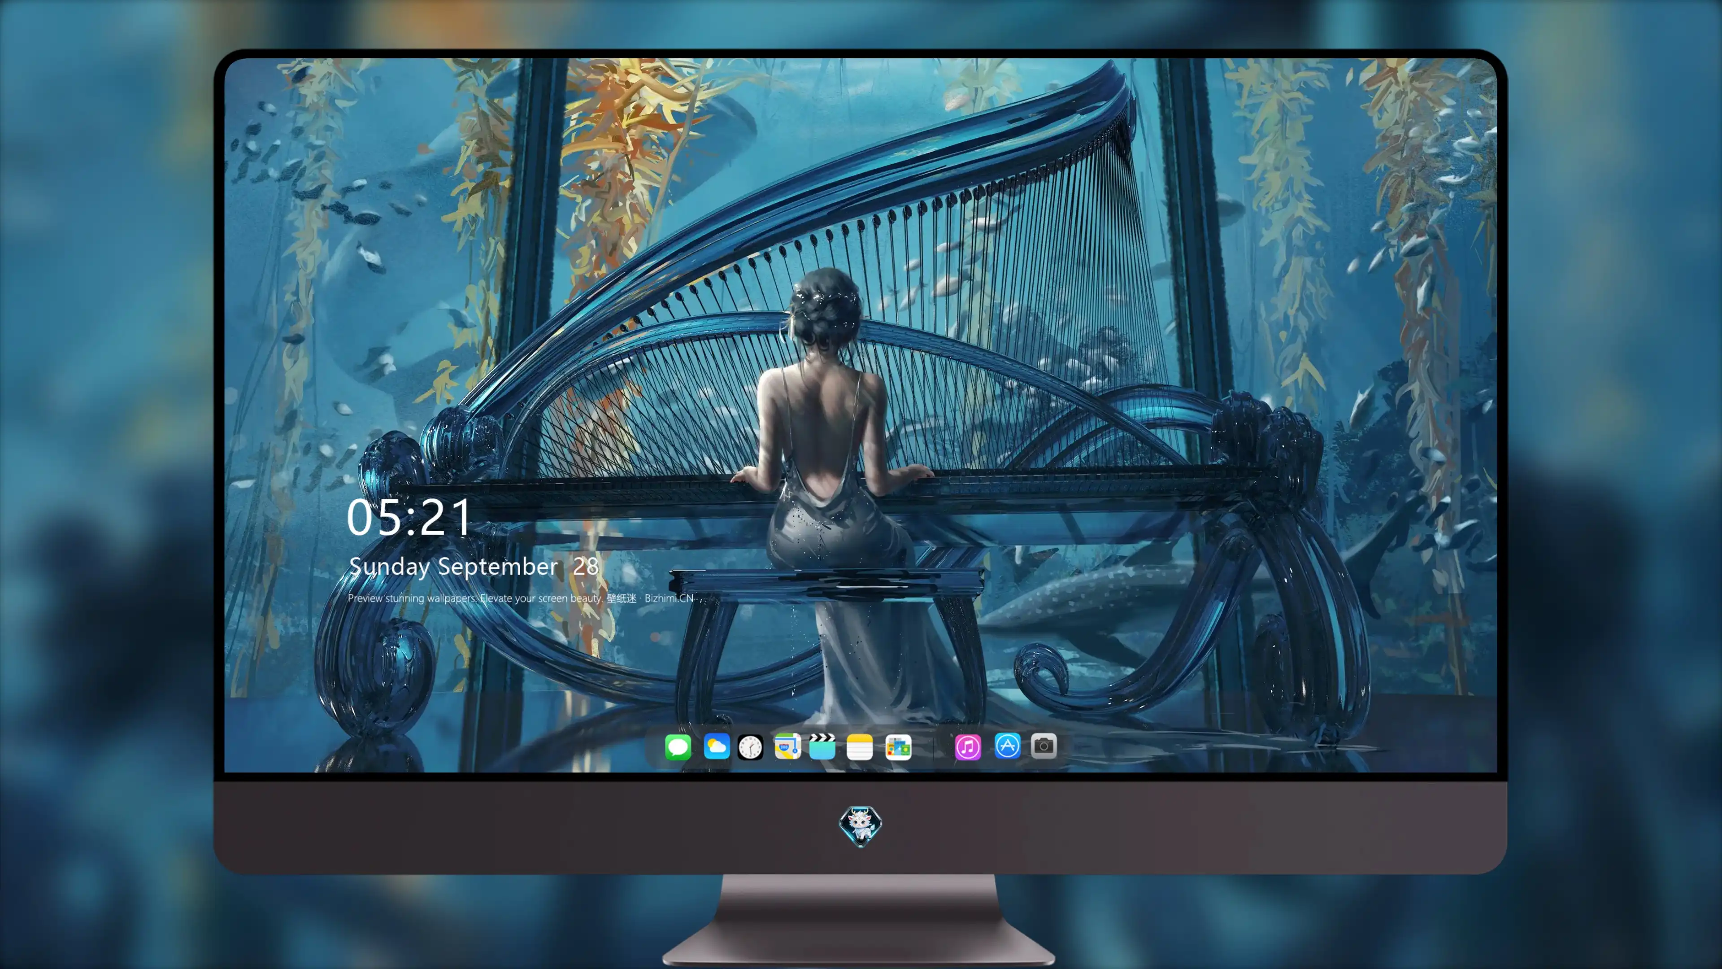
Task: Launch the Maps app from the dock
Action: pyautogui.click(x=787, y=746)
